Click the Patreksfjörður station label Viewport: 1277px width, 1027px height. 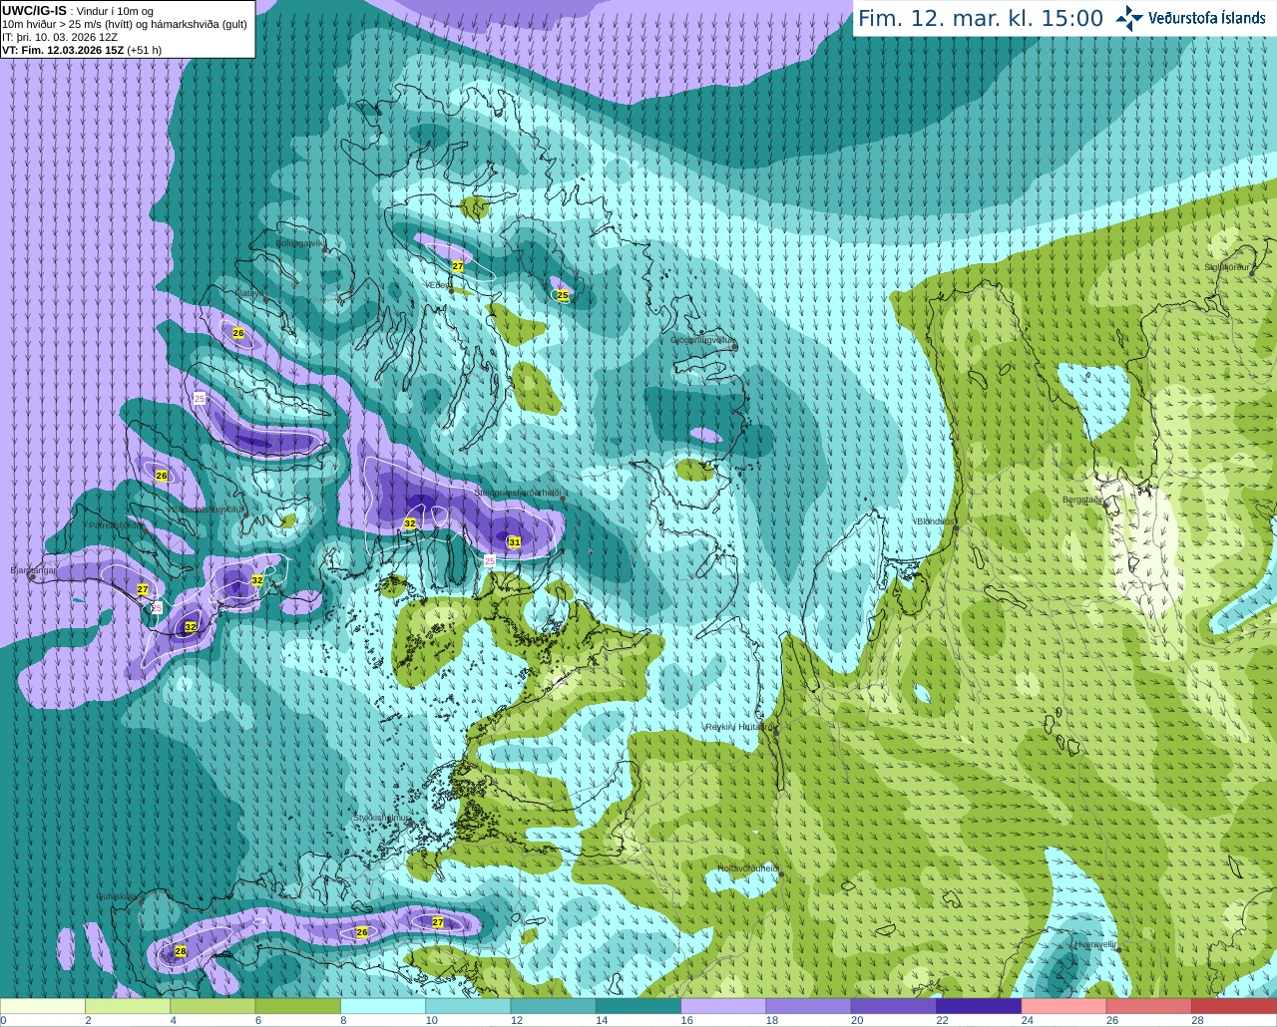[x=117, y=524]
